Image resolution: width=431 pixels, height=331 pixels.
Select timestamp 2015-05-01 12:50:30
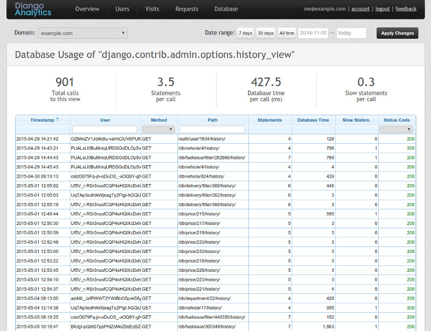click(37, 223)
